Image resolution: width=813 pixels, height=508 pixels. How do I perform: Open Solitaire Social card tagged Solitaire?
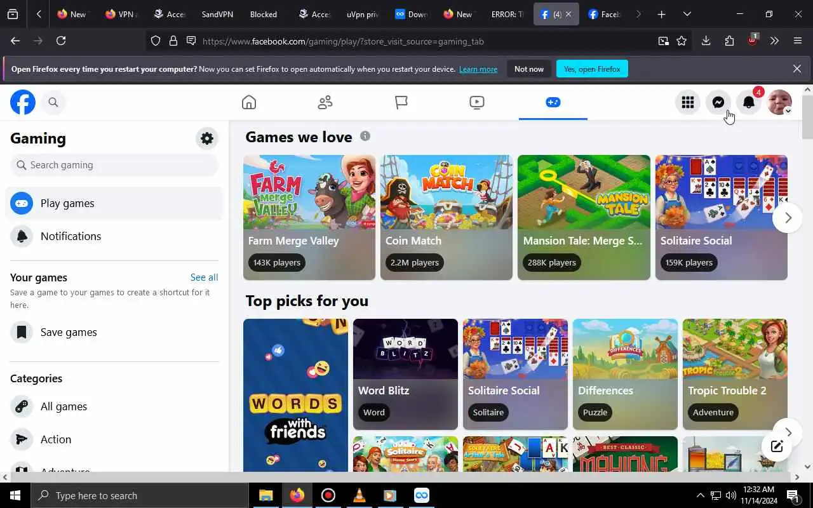[515, 374]
